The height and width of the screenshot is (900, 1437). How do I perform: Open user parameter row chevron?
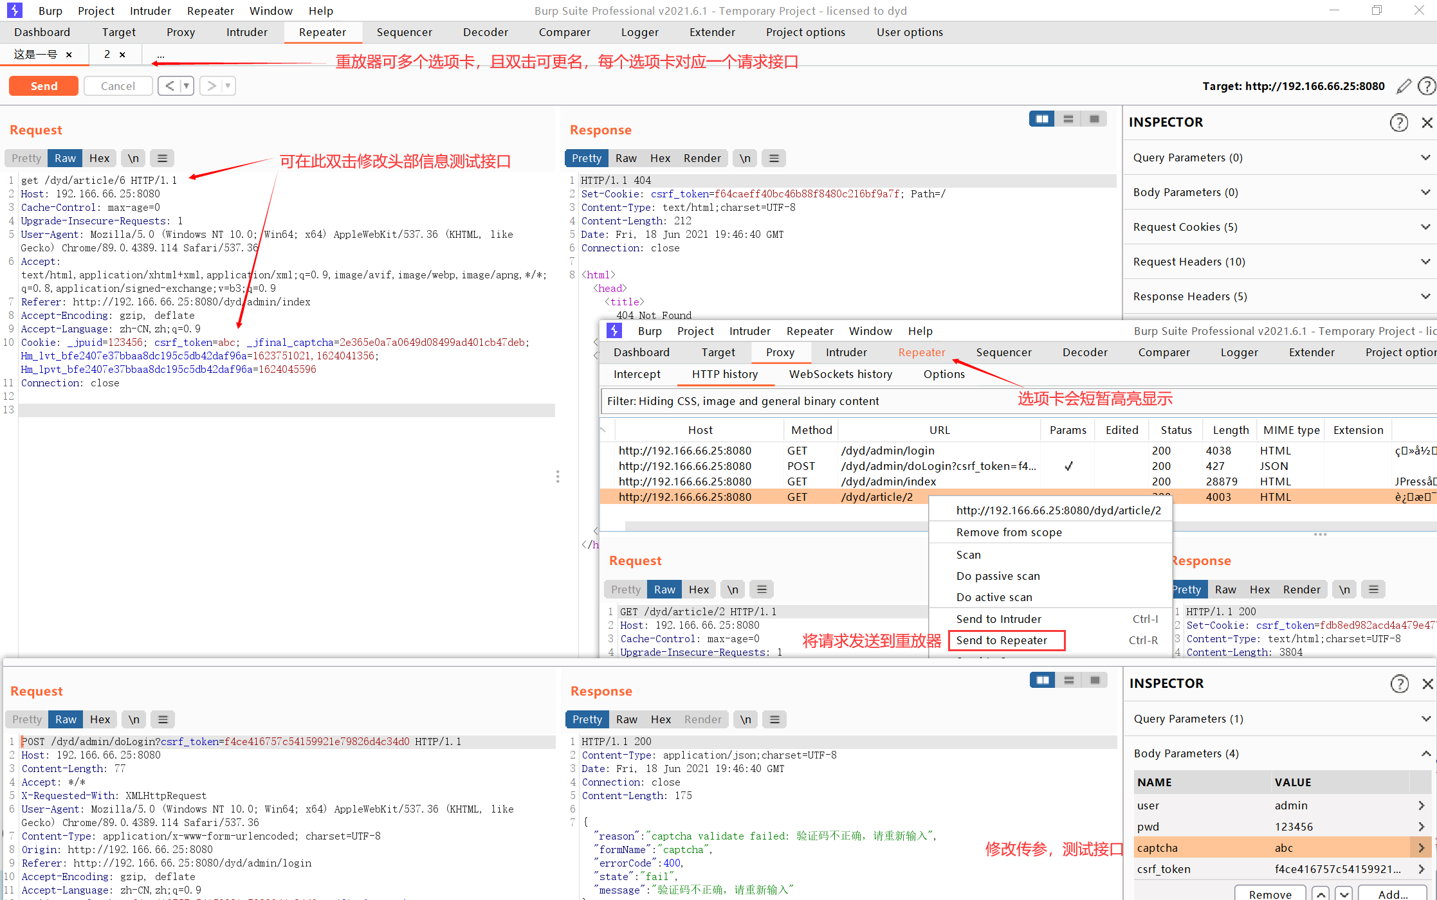coord(1422,806)
